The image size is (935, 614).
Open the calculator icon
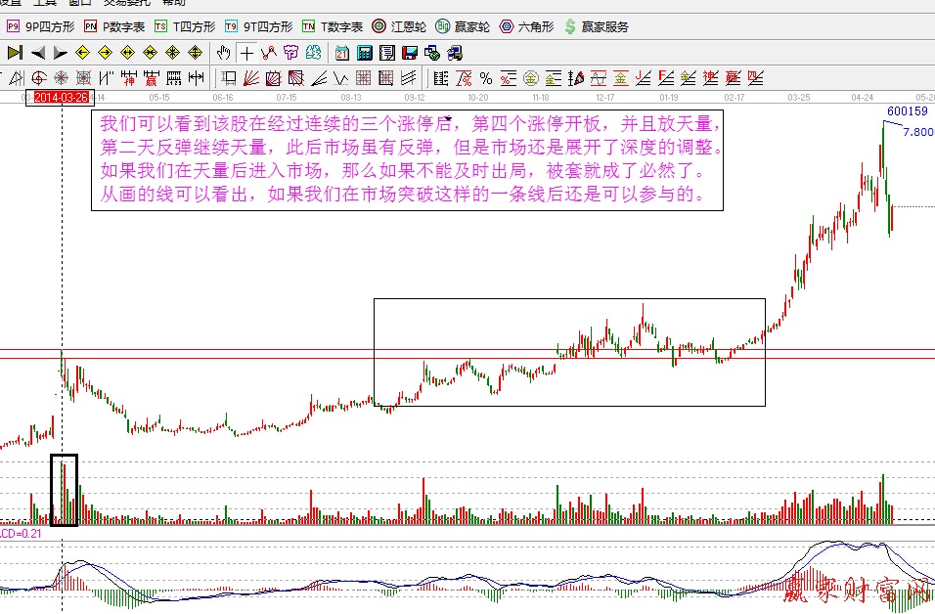pos(364,53)
